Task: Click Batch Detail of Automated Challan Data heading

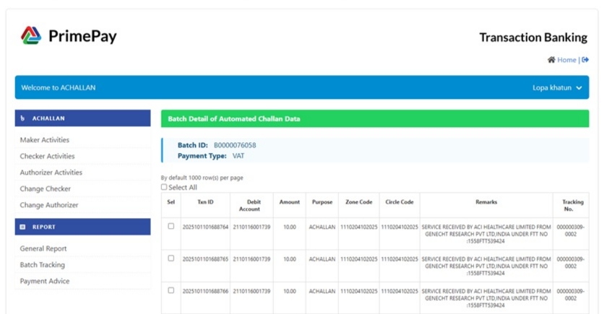Action: pos(234,118)
